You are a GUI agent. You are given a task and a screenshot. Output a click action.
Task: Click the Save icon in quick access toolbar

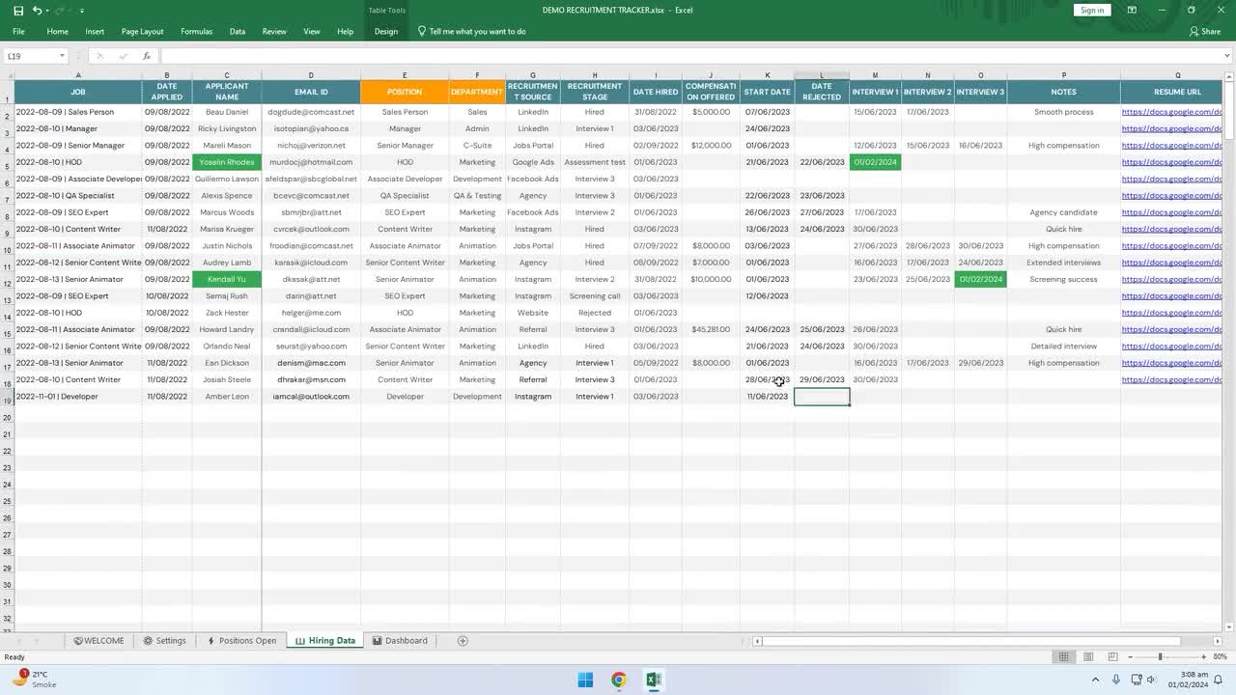click(19, 10)
